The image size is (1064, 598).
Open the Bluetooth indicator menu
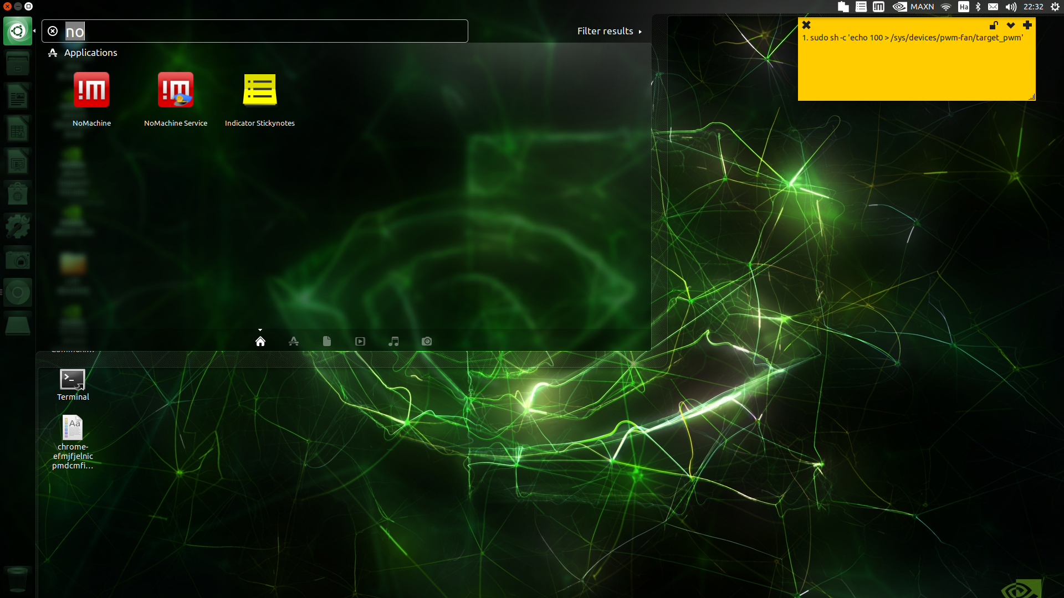[978, 7]
